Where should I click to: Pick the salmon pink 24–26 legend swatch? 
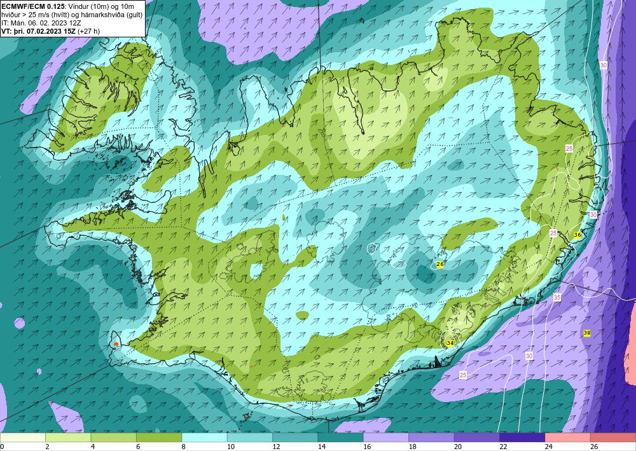coord(568,437)
